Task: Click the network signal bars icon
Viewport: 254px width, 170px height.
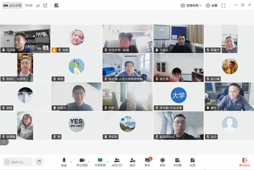Action: tap(37, 5)
